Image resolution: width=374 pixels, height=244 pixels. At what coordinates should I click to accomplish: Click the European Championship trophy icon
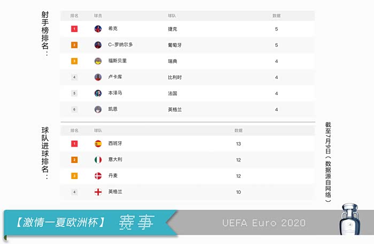(x=354, y=218)
